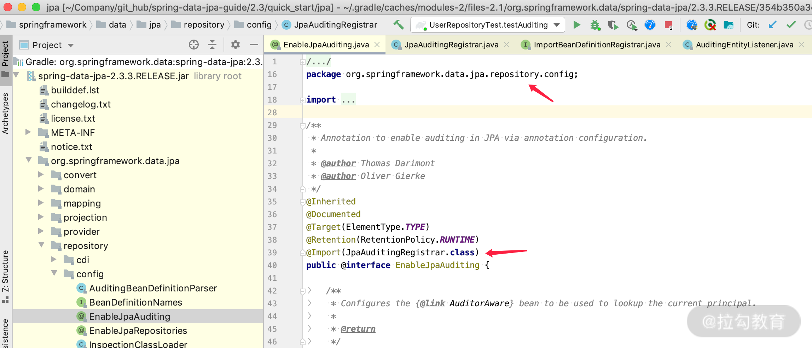Click springframework in the breadcrumb bar
Viewport: 812px width, 348px height.
tap(53, 25)
